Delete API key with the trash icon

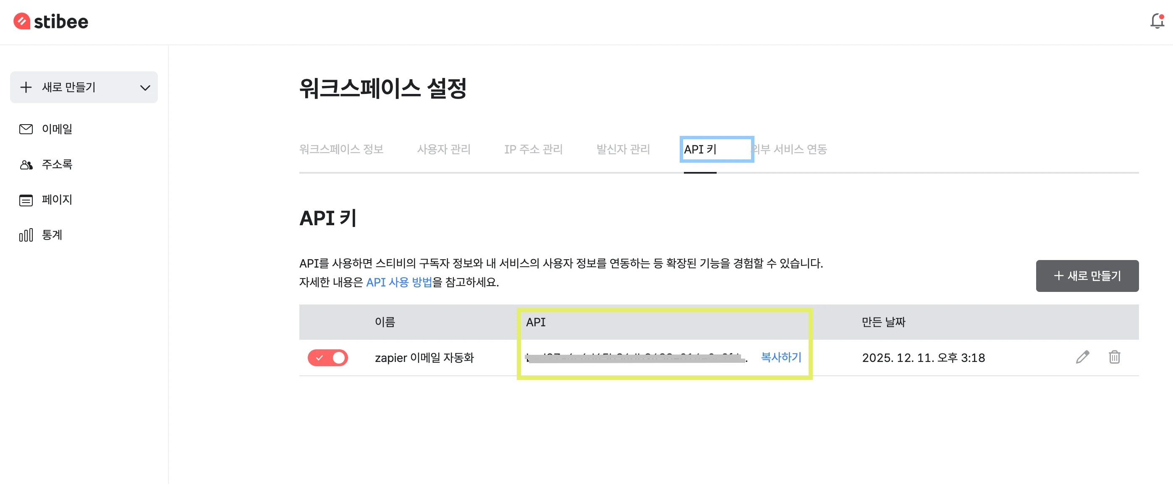[1114, 357]
